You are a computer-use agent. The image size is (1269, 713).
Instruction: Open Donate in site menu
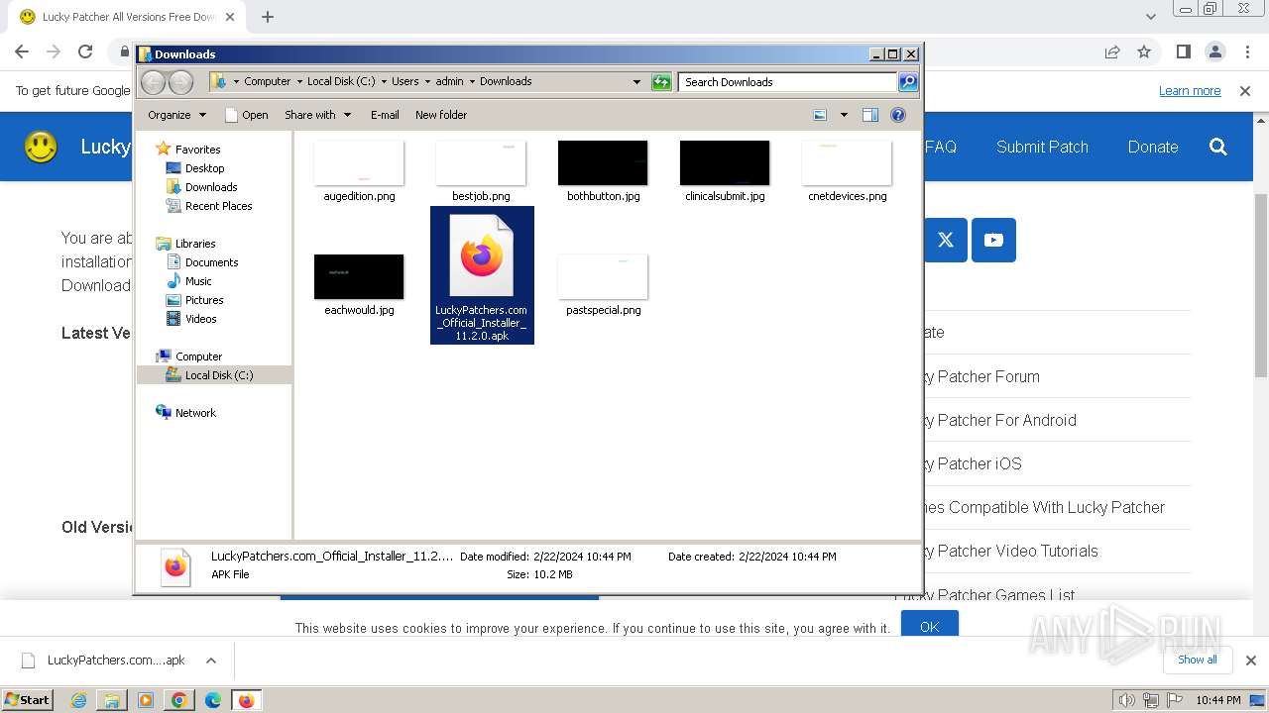(1153, 147)
